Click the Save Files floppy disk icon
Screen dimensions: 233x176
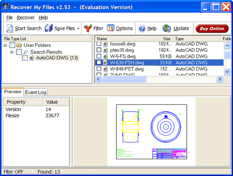tap(49, 28)
